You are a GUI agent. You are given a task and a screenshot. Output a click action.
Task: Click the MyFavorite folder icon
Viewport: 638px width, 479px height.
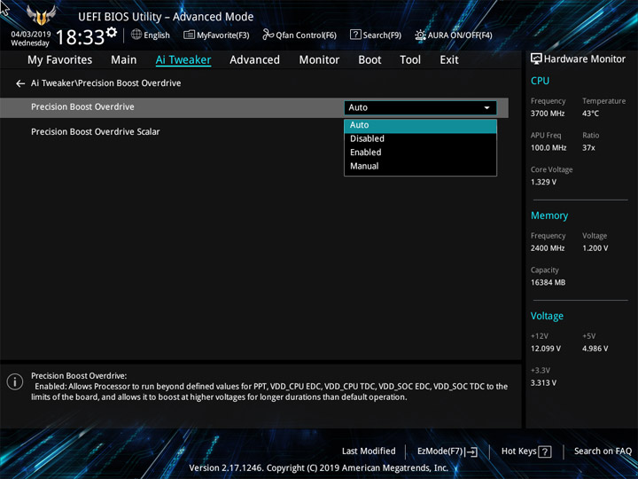point(189,35)
